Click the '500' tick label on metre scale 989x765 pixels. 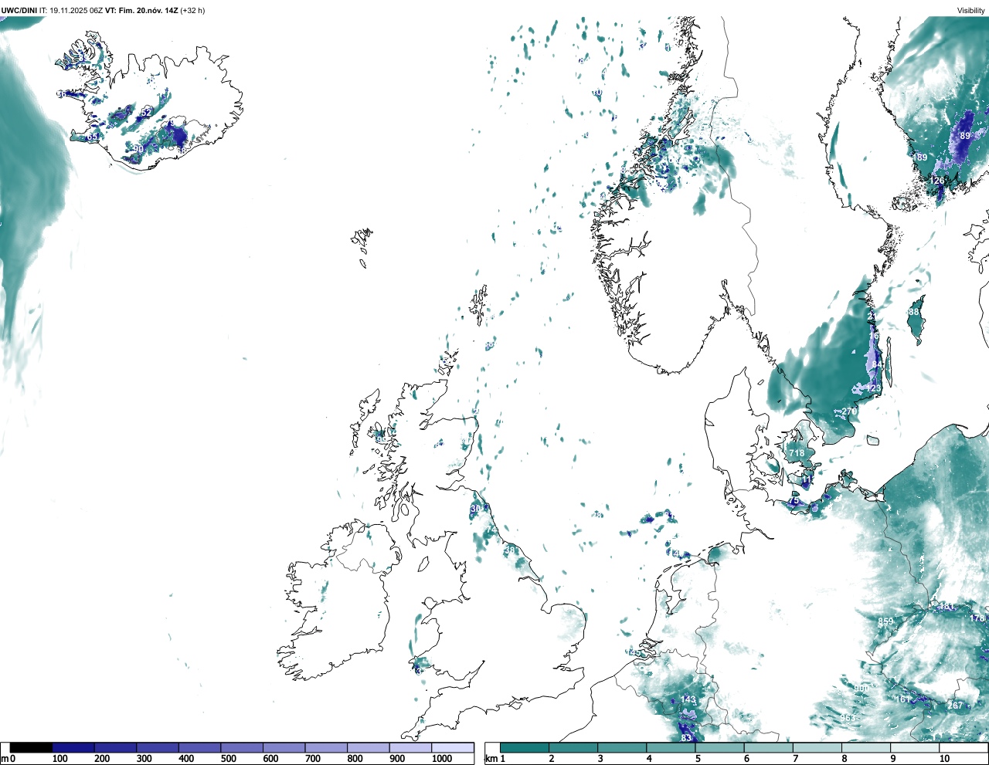pyautogui.click(x=229, y=759)
